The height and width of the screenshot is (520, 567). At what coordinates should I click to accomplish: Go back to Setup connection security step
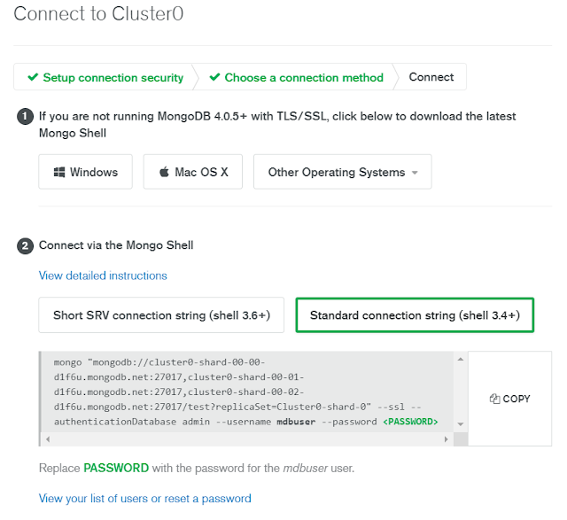pyautogui.click(x=113, y=78)
